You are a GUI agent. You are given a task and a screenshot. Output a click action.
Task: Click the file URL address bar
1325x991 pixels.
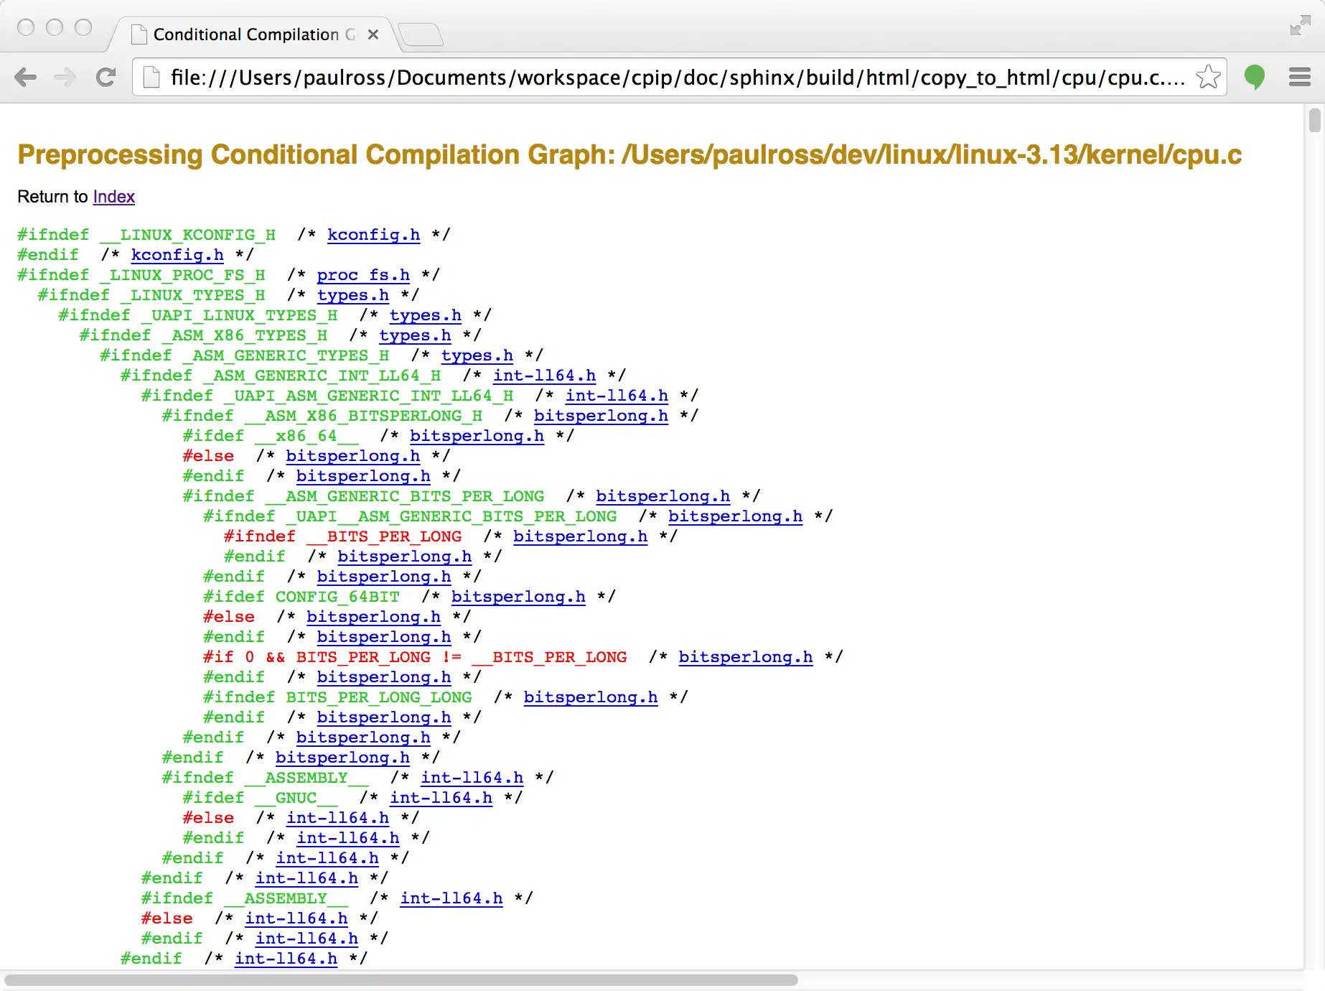[x=678, y=77]
